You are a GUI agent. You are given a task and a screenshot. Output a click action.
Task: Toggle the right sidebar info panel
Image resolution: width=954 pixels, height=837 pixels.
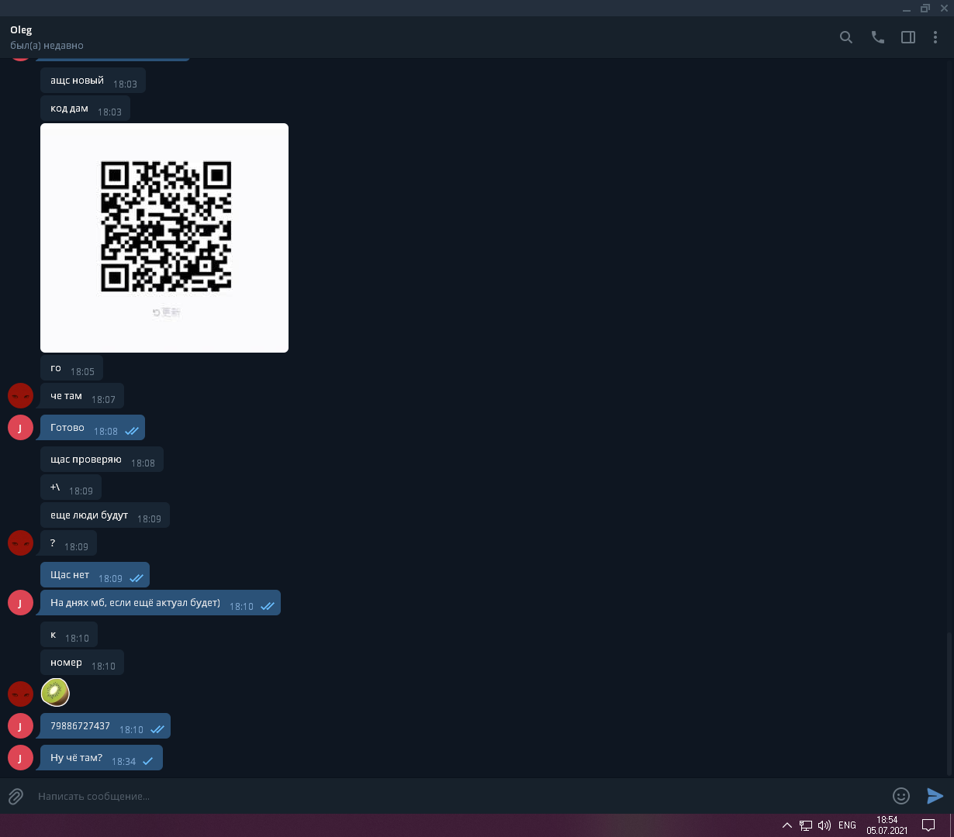pos(907,37)
